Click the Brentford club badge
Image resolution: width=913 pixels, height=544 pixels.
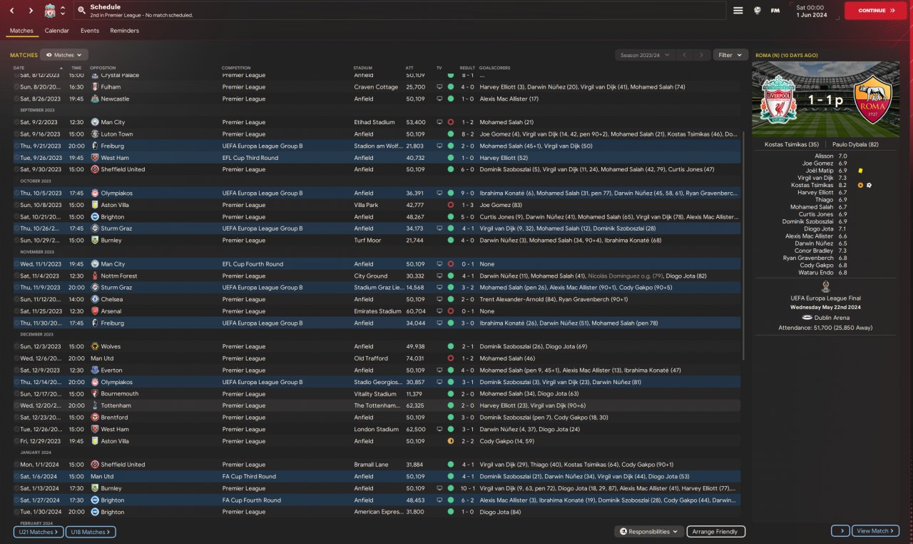(95, 418)
